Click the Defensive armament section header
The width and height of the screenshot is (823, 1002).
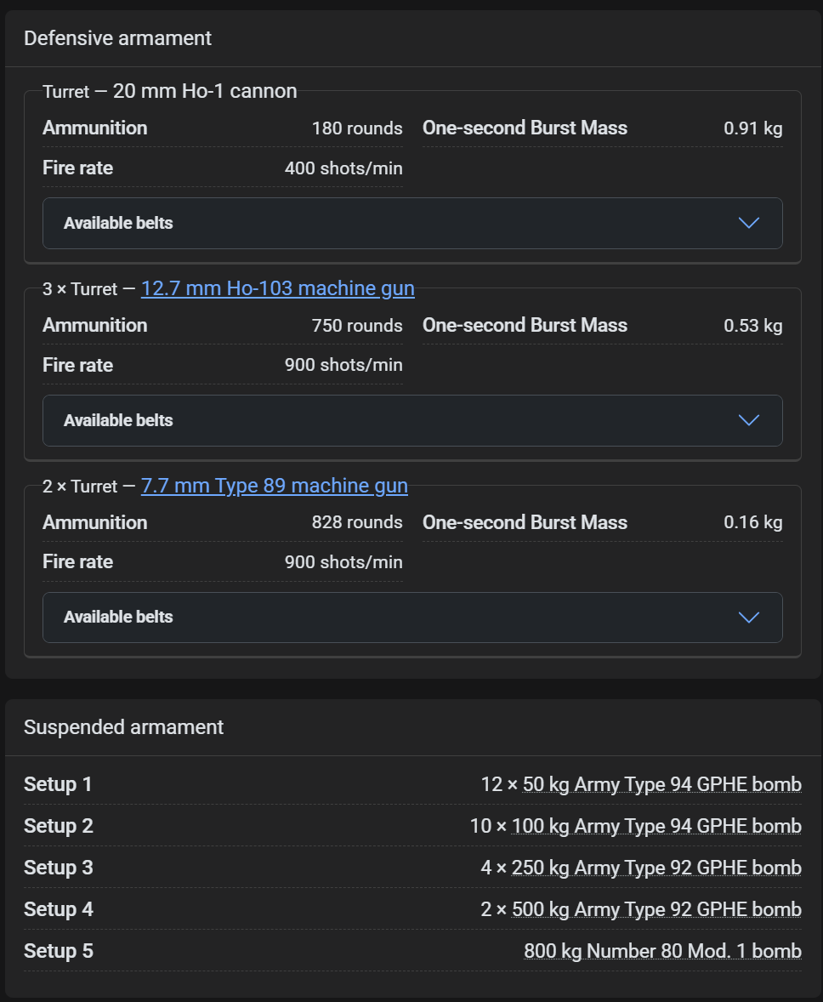click(117, 38)
